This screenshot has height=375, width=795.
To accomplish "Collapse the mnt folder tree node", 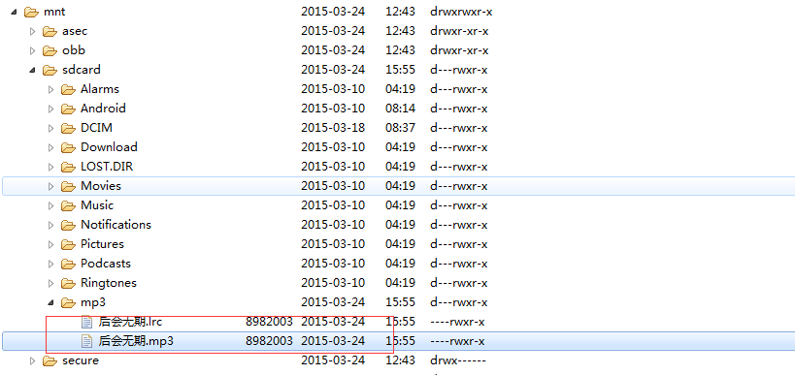I will (x=14, y=12).
